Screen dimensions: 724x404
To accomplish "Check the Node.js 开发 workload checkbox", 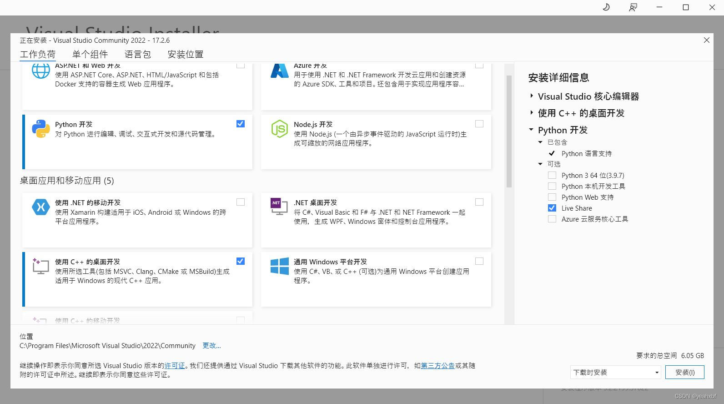I will [x=479, y=124].
